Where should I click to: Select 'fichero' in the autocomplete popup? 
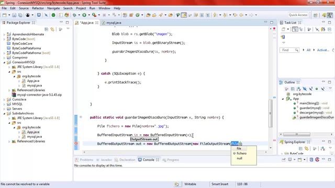coord(242,154)
